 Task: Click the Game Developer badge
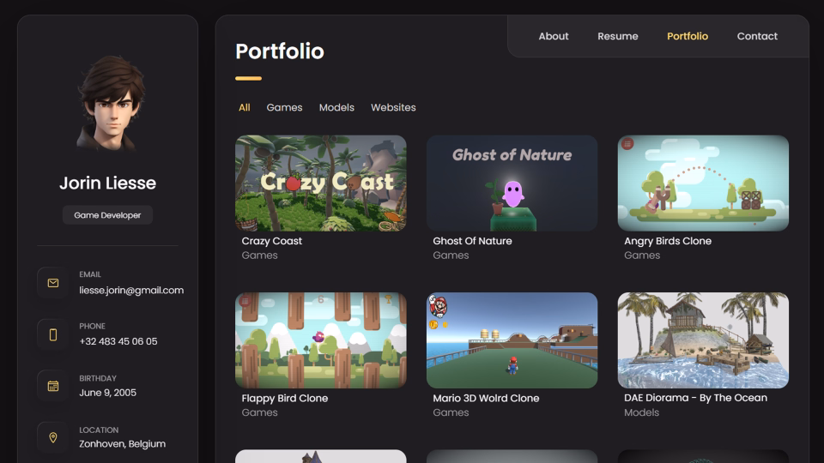tap(107, 215)
